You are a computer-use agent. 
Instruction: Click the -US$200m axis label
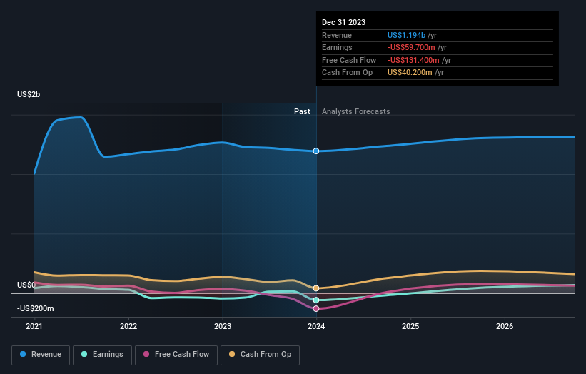tap(36, 308)
